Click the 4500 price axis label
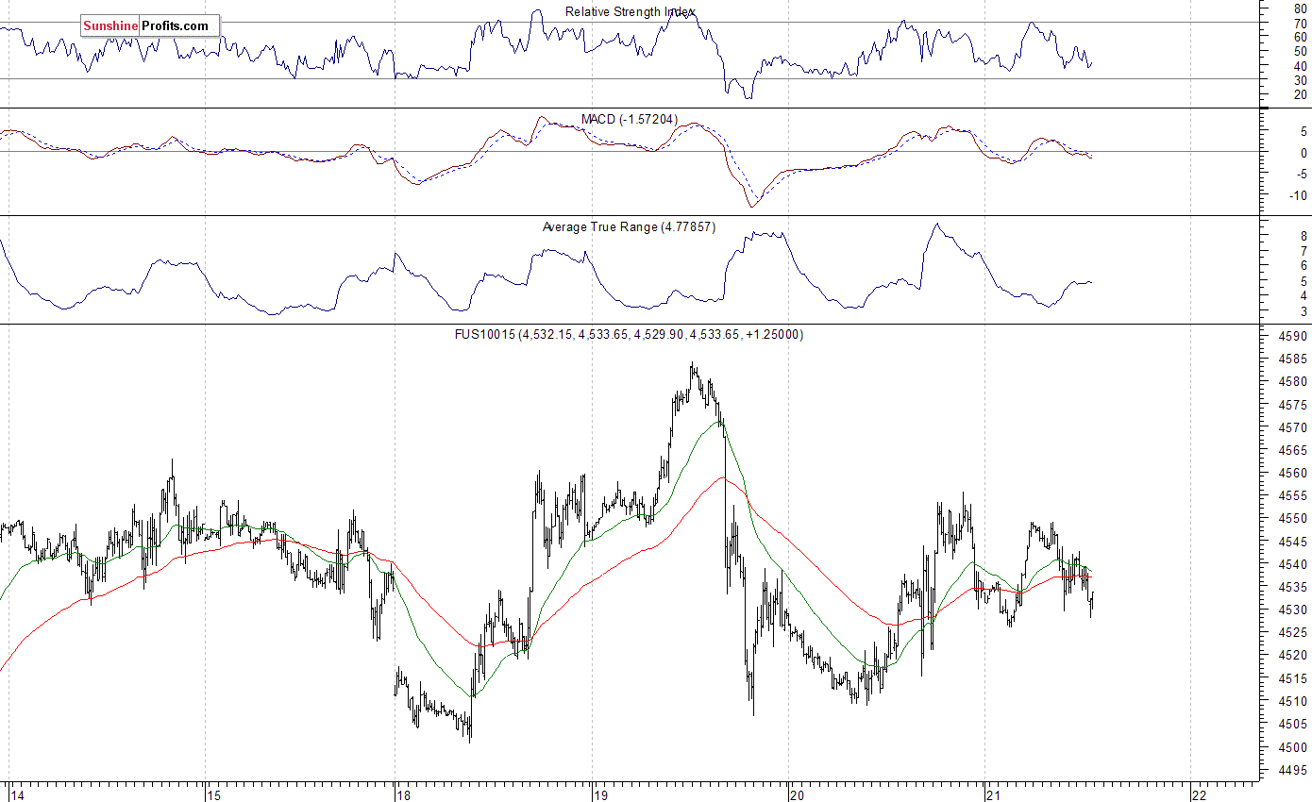The image size is (1312, 802). [1294, 746]
